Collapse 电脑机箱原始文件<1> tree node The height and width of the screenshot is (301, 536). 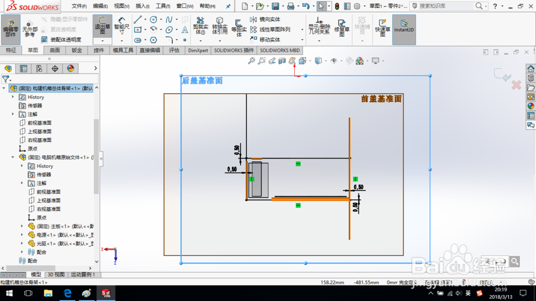coord(13,157)
